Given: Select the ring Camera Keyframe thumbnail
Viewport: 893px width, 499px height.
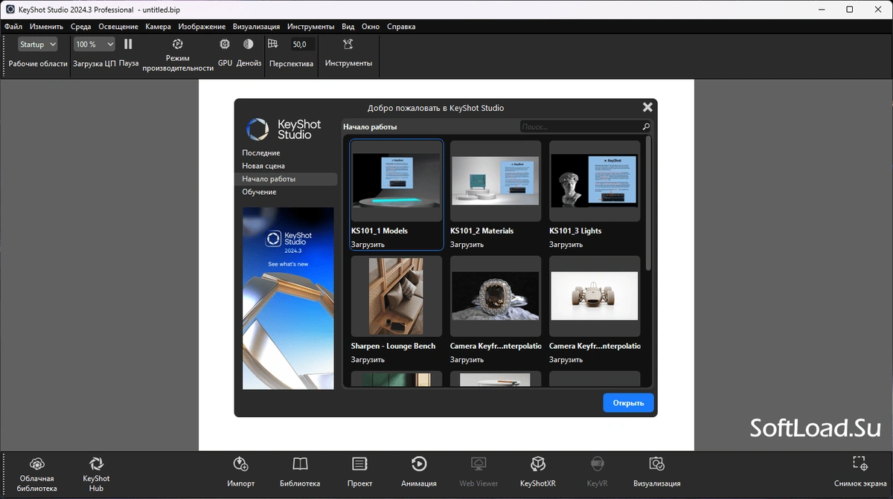Looking at the screenshot, I should tap(496, 297).
